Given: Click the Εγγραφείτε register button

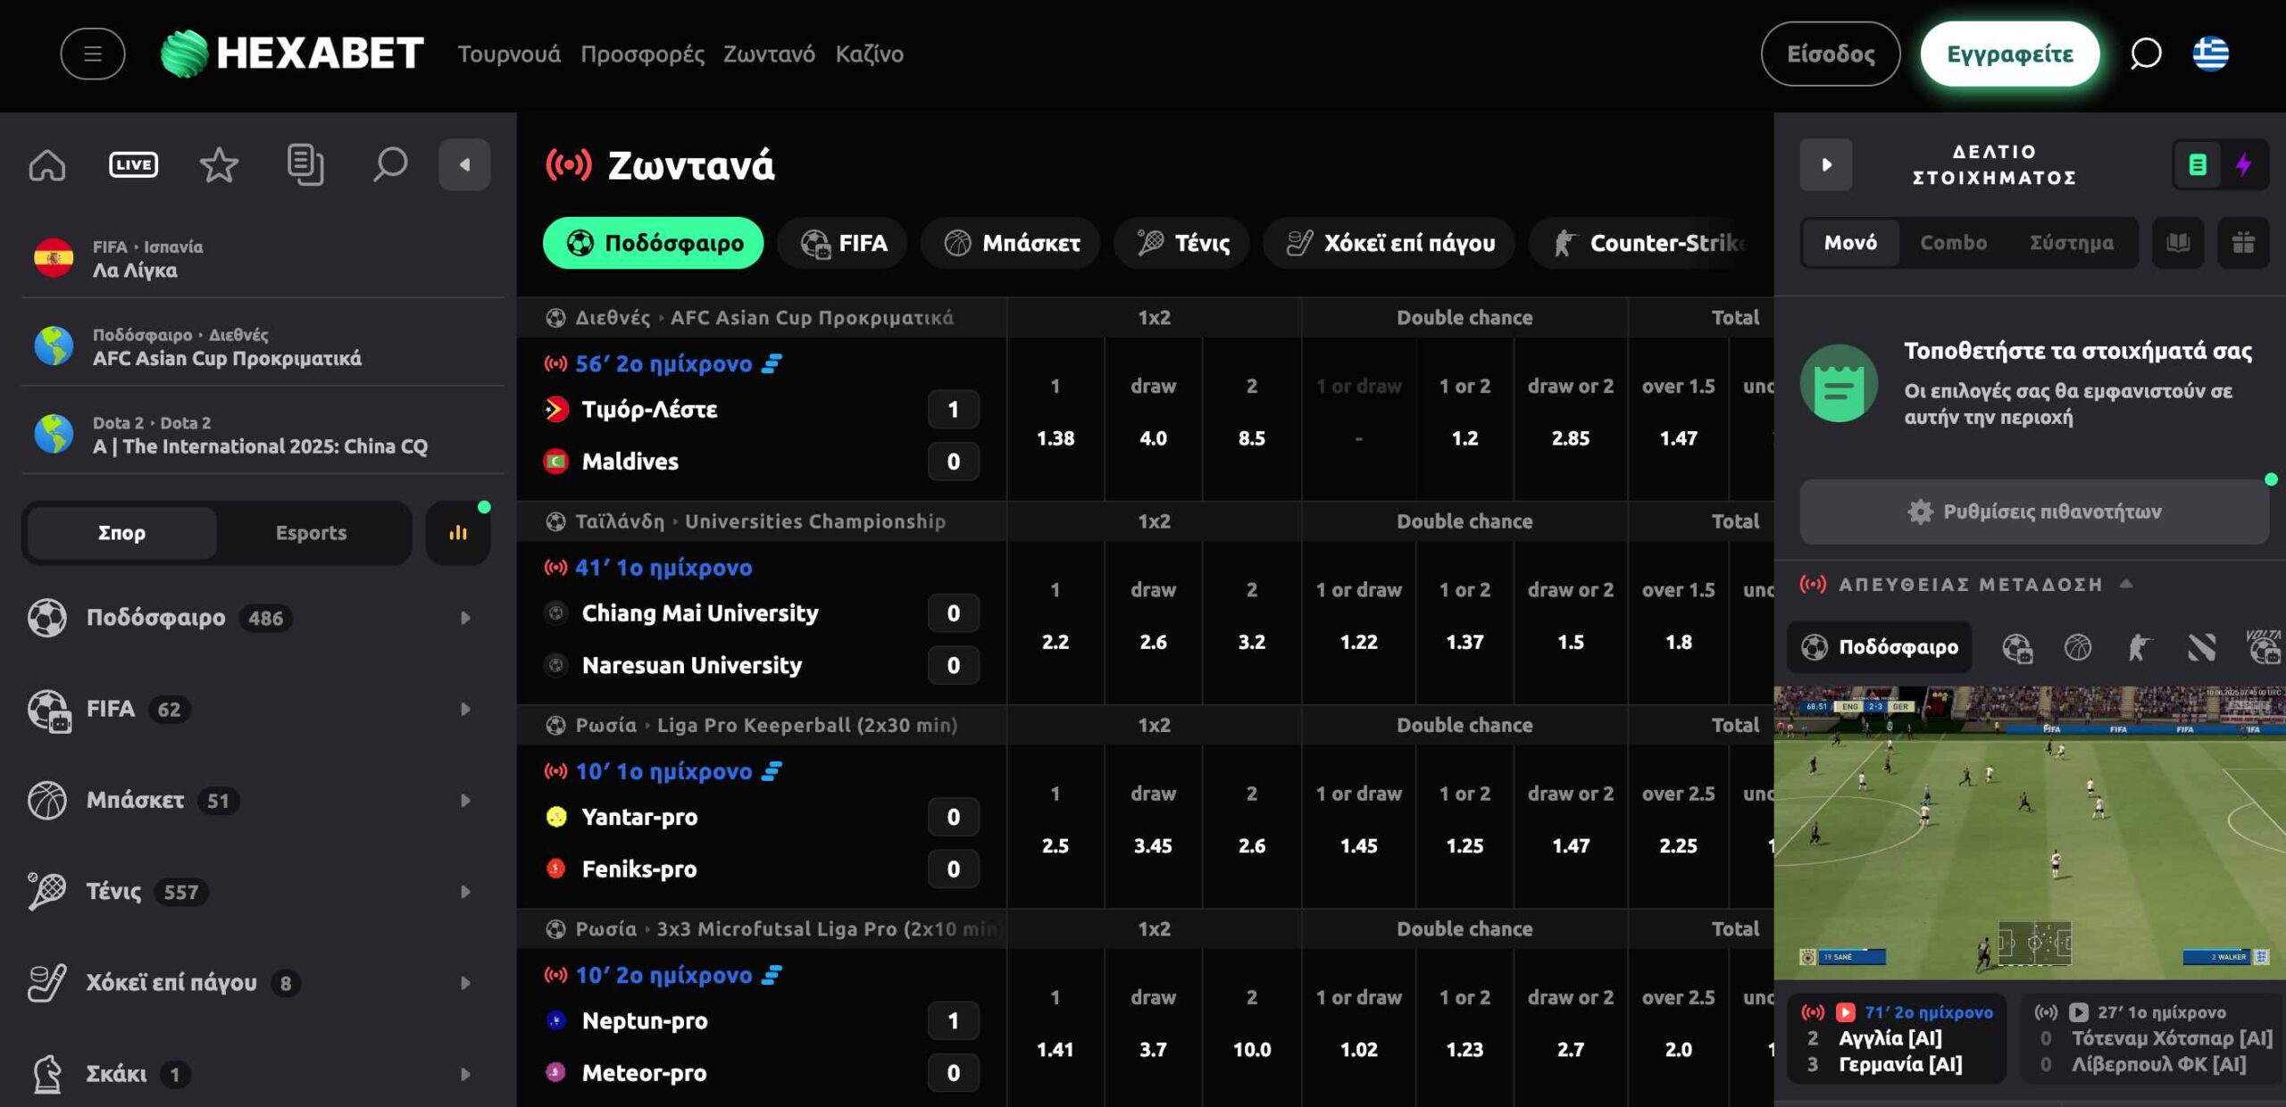Looking at the screenshot, I should coord(2009,54).
